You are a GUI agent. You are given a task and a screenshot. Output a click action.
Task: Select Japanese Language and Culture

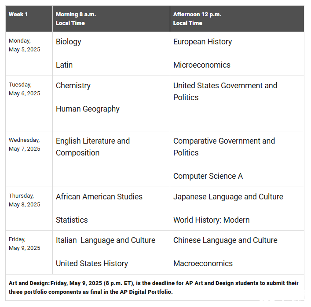(228, 197)
